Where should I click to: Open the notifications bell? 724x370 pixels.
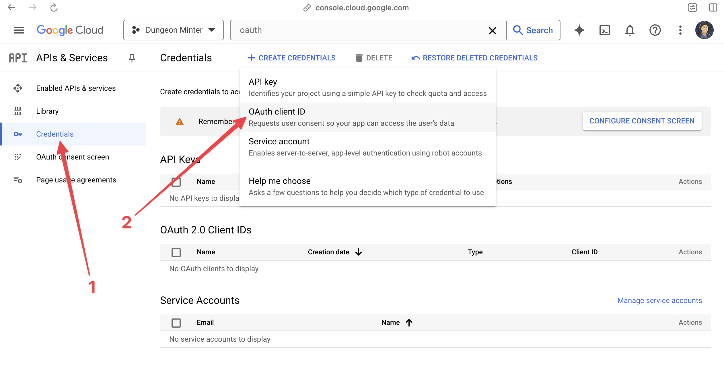(x=630, y=30)
